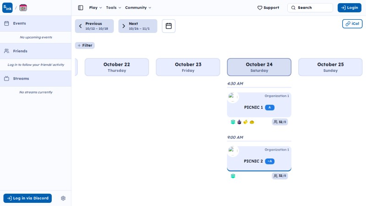Viewport: 366px width, 206px height.
Task: Go to Next week 10/26 – 11/1
Action: point(138,26)
